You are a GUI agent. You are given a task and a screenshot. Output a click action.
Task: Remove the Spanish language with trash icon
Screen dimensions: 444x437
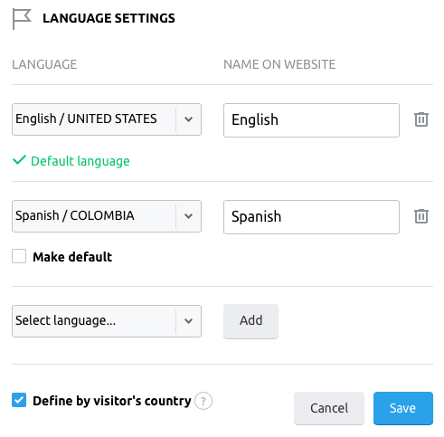[421, 216]
